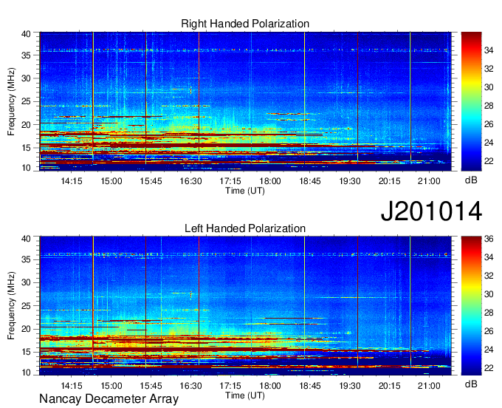Click the Right Handed Polarization colorbar
Image resolution: width=502 pixels, height=408 pixels.
pos(471,101)
